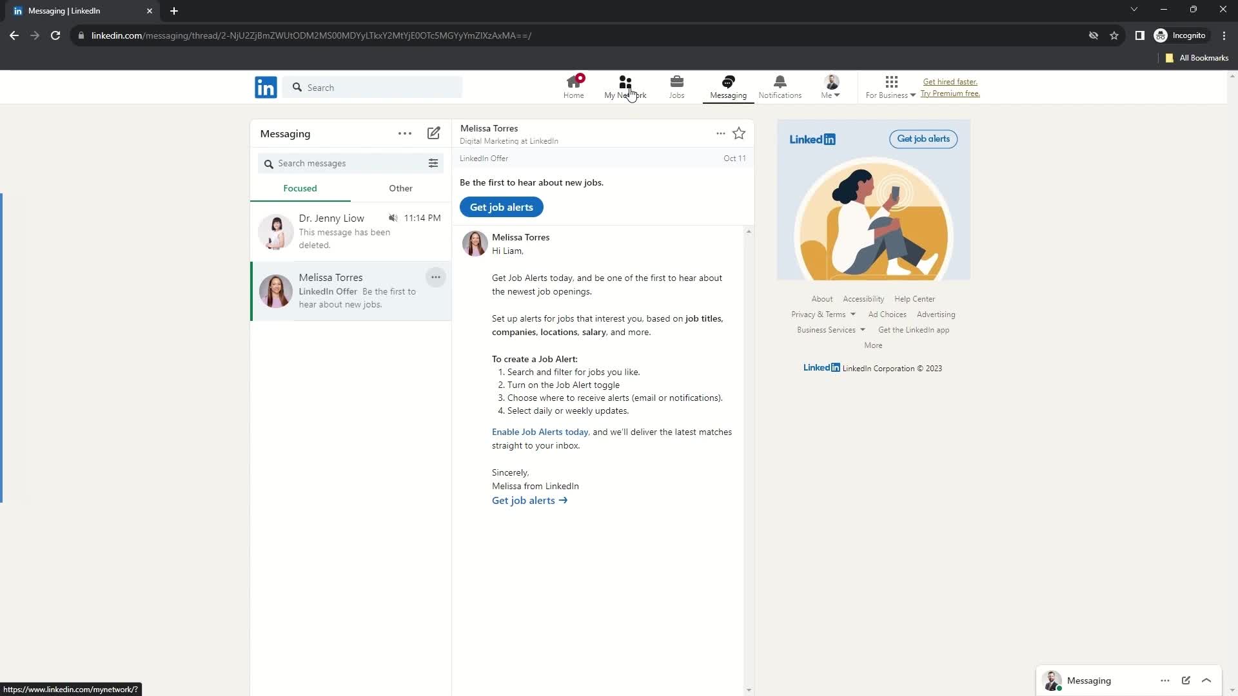Screen dimensions: 1238x696
Task: Click the third-party cookies blocked eye icon
Action: pyautogui.click(x=1094, y=35)
